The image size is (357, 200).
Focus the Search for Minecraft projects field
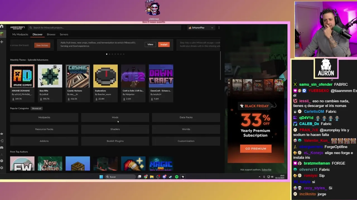coord(104,27)
